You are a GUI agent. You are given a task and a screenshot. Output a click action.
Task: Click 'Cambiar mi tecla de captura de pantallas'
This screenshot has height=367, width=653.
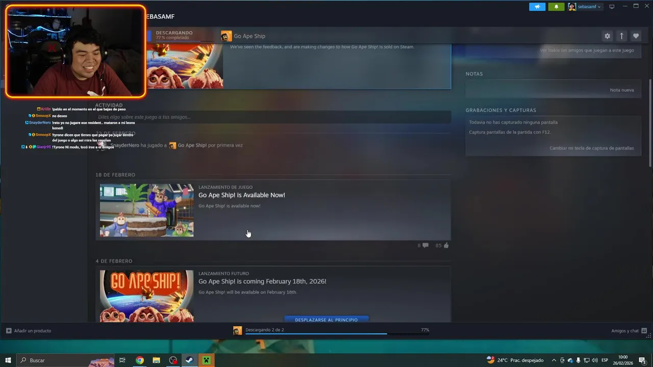click(592, 148)
